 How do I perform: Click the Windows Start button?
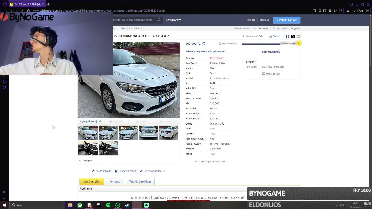coord(4,205)
